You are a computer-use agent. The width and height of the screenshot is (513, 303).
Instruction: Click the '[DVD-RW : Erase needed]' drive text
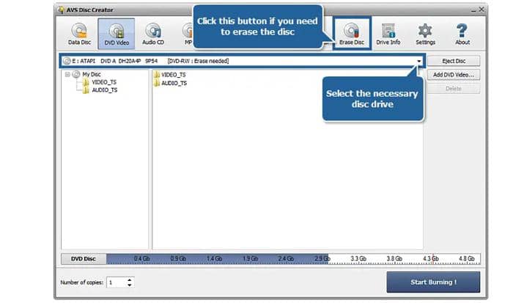pyautogui.click(x=198, y=61)
